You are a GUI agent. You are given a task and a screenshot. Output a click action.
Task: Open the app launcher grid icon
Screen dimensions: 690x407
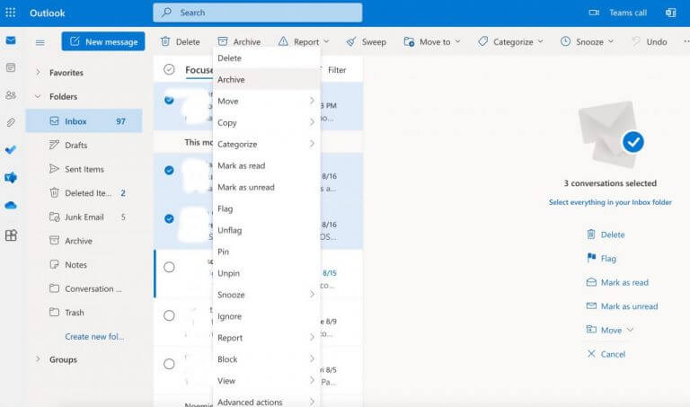click(x=11, y=13)
